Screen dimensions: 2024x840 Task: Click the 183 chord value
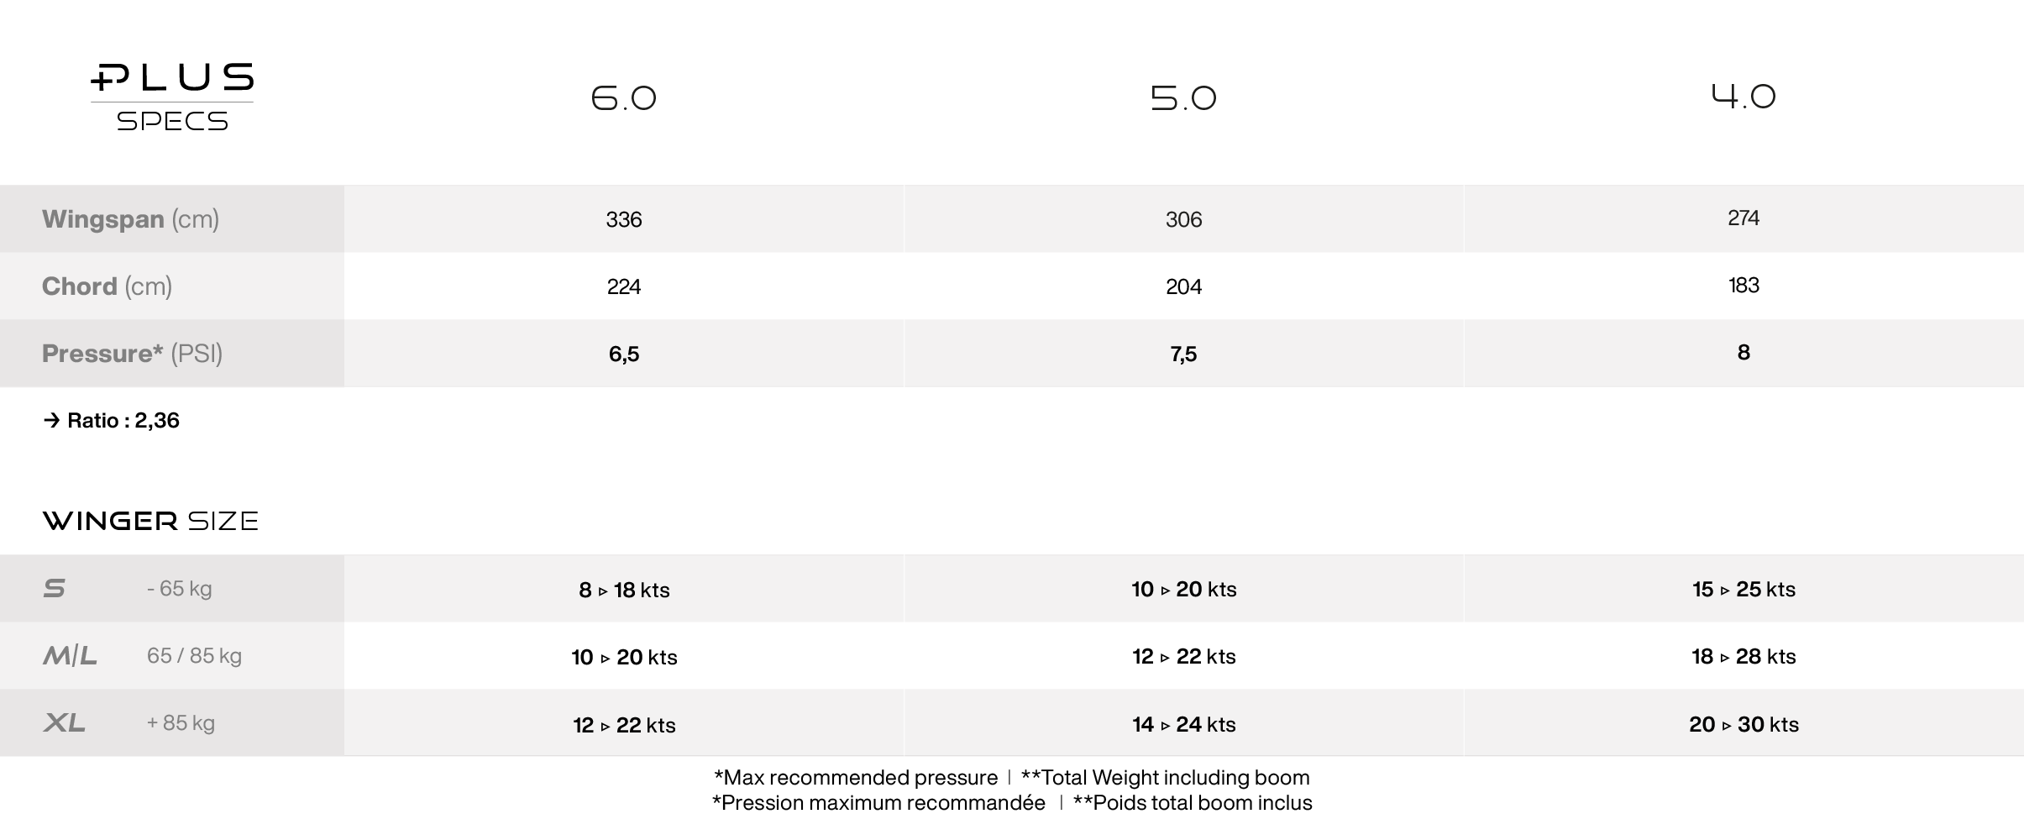point(1743,285)
